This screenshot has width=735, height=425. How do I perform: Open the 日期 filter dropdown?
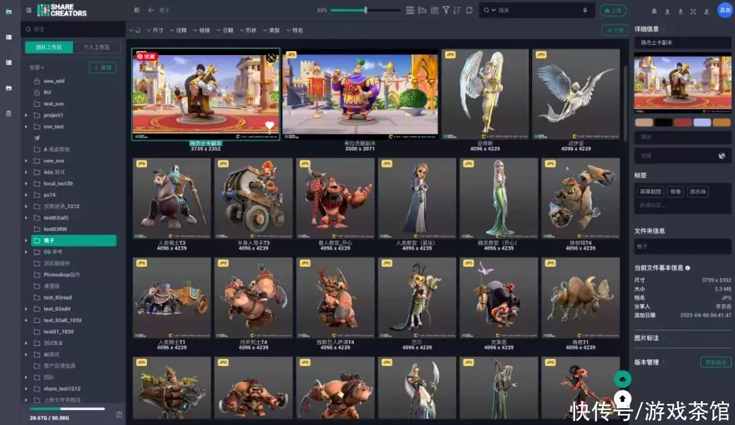[225, 31]
